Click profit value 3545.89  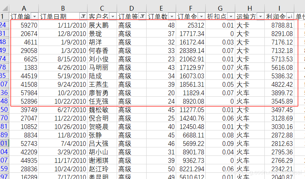point(282,101)
